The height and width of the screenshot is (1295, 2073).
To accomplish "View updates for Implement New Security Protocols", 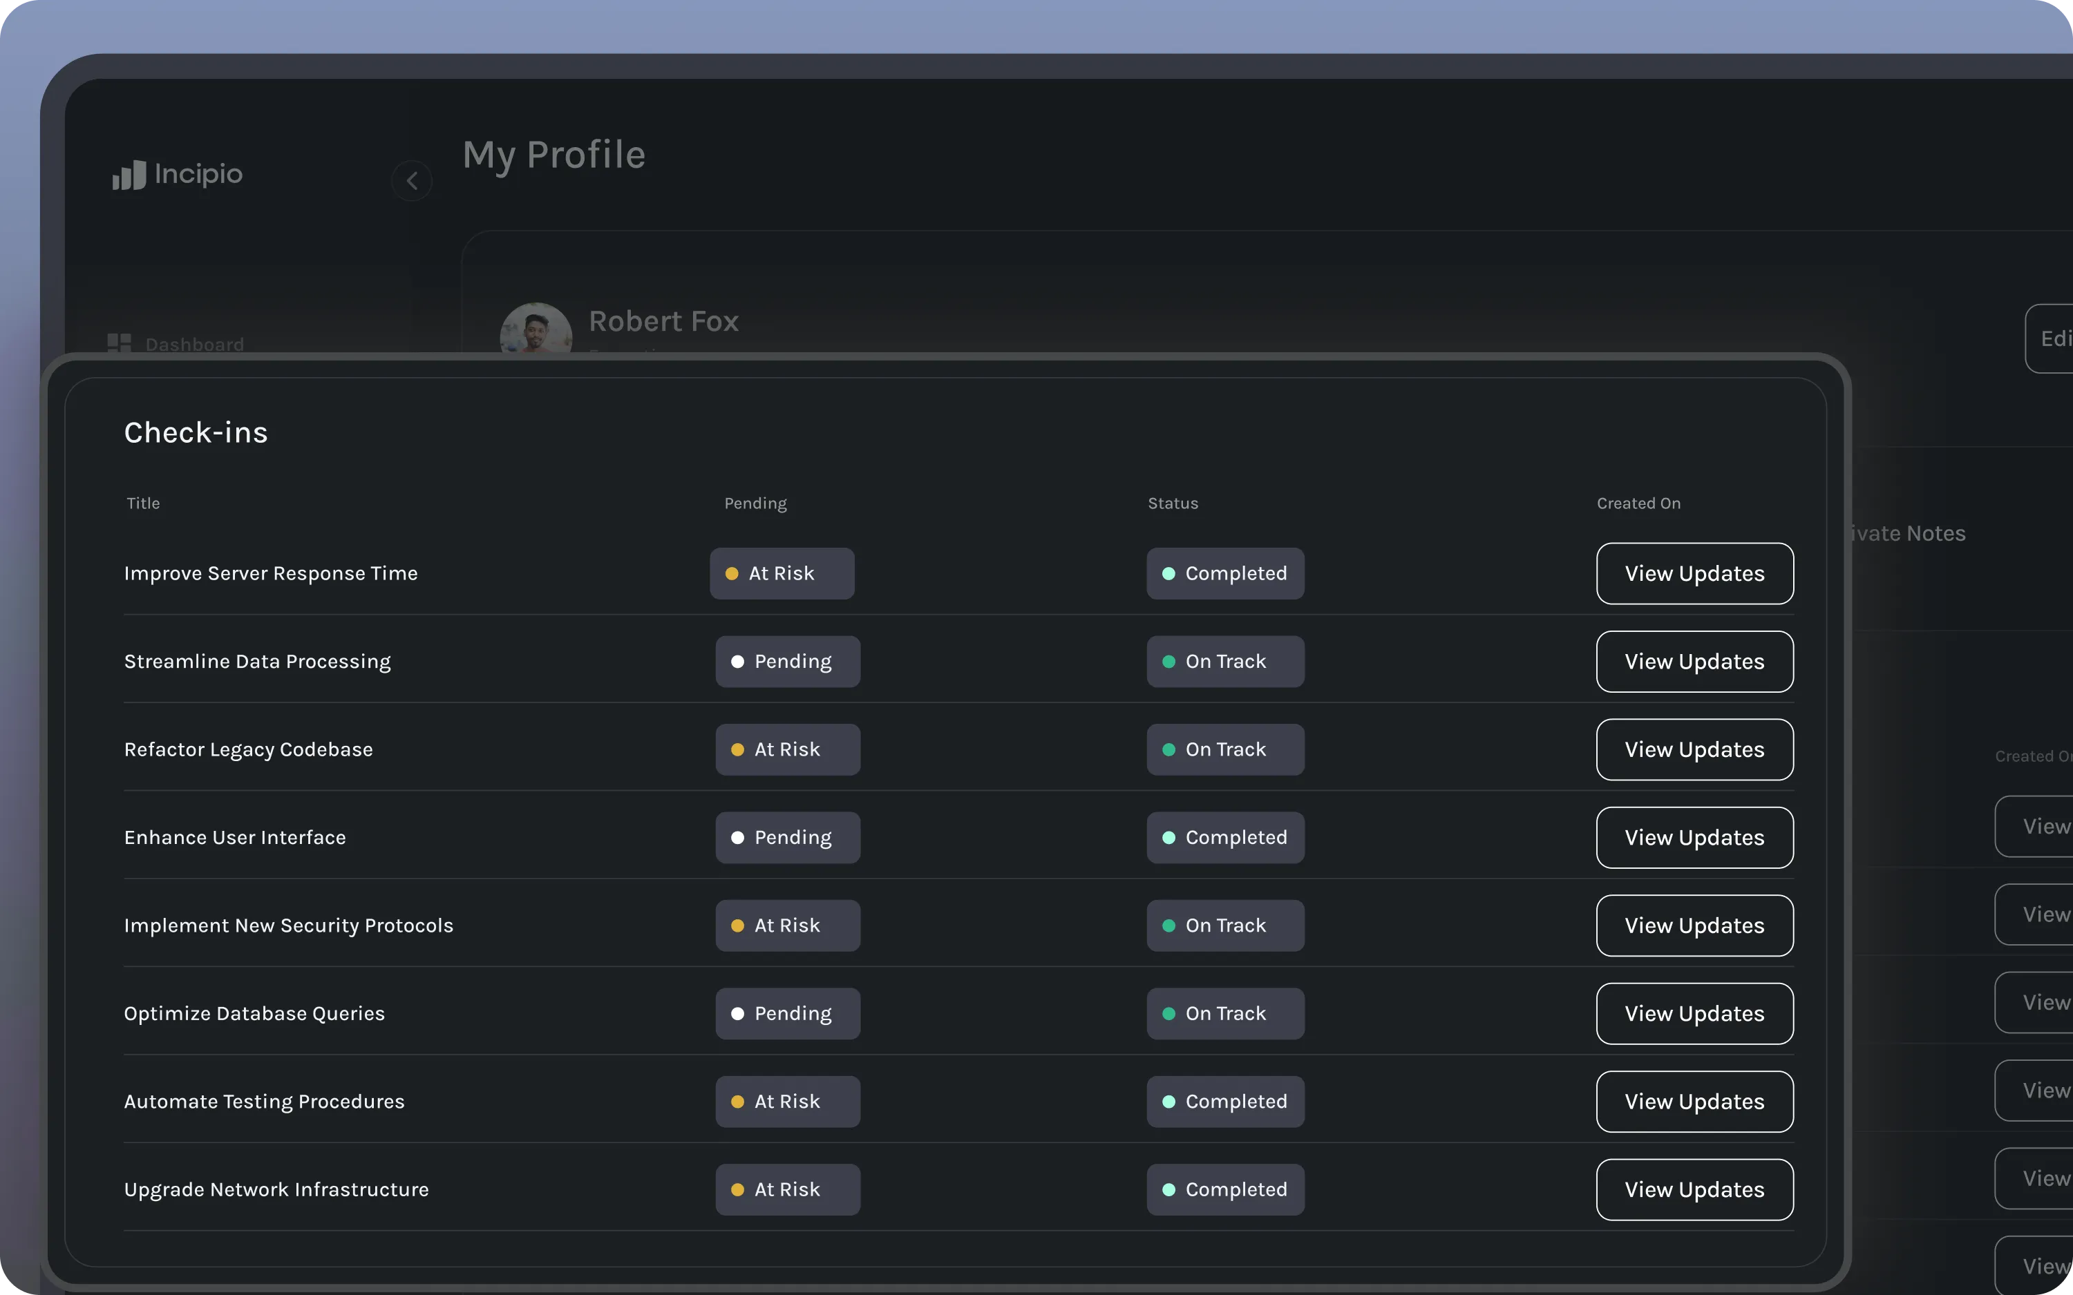I will coord(1694,926).
